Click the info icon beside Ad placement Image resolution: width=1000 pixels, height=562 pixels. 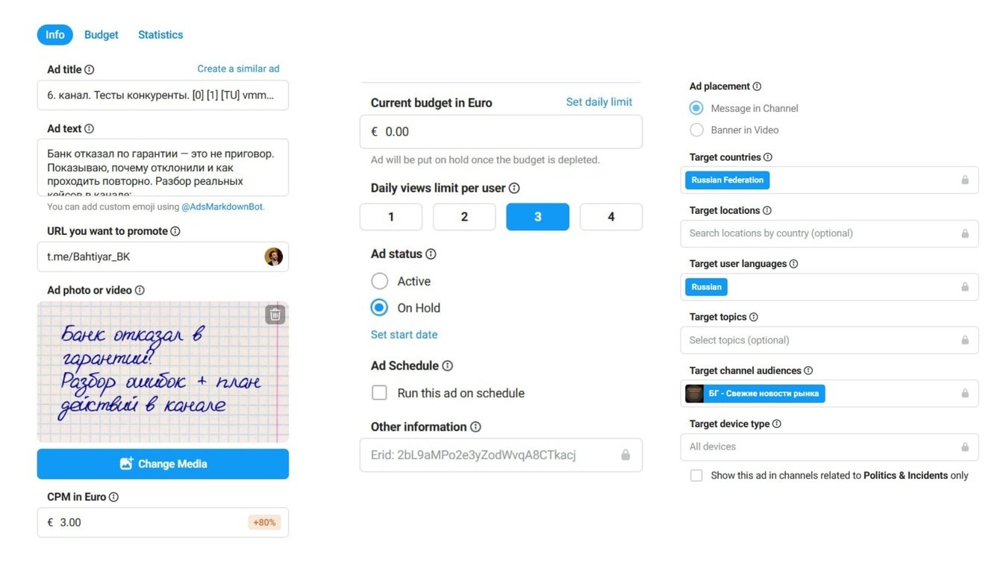coord(757,86)
